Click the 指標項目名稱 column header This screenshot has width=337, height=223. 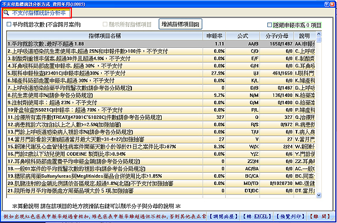104,36
